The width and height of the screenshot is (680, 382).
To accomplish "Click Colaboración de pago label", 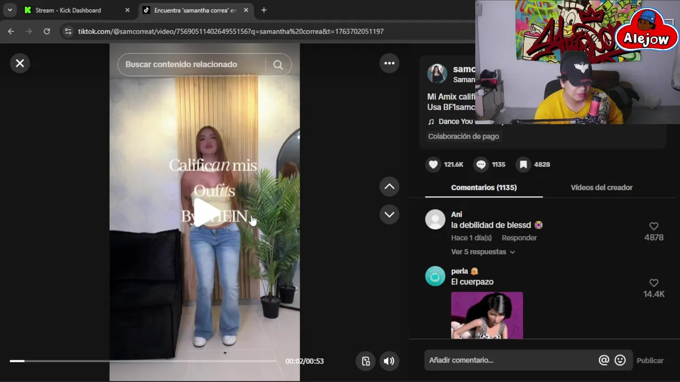I will point(463,136).
